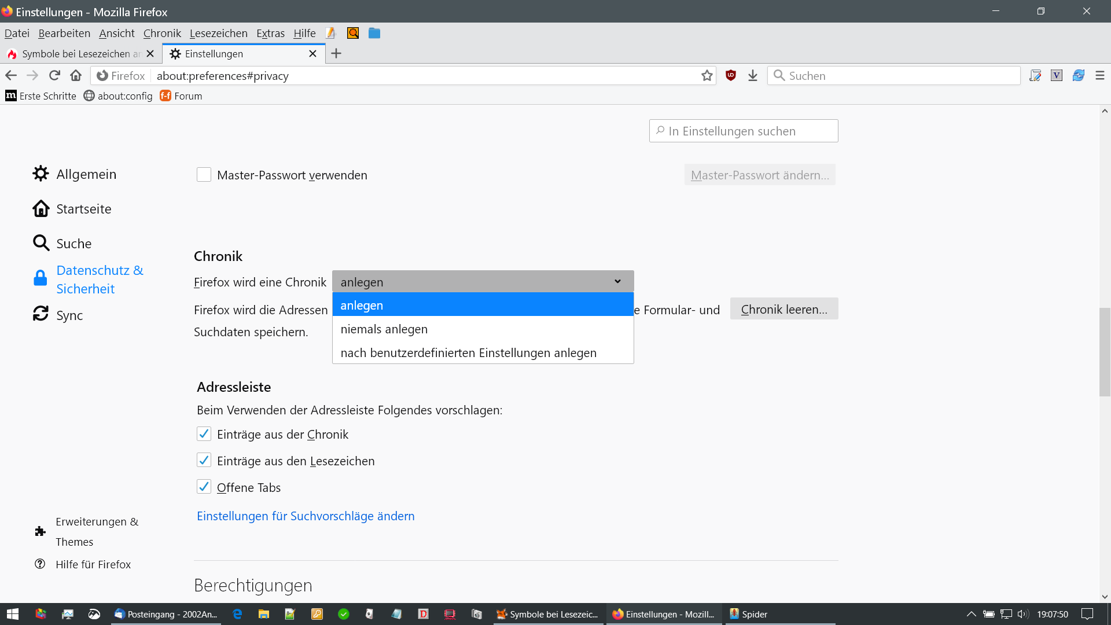Uncheck Einträge aus der Chronik
1111x625 pixels.
204,434
